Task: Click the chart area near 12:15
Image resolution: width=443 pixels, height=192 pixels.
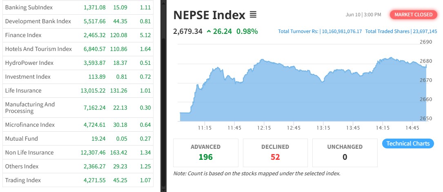Action: tap(264, 94)
